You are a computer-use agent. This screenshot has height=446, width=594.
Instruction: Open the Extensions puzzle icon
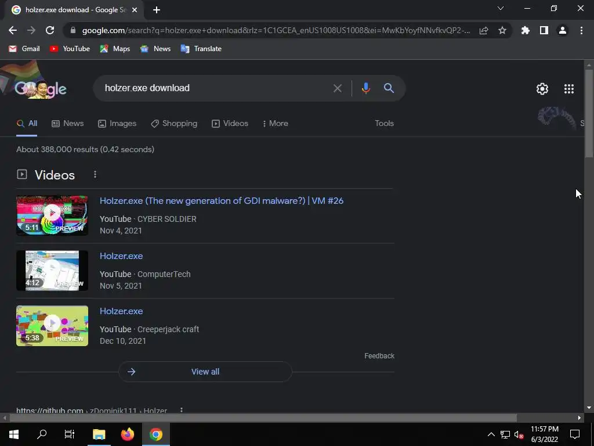(x=526, y=30)
